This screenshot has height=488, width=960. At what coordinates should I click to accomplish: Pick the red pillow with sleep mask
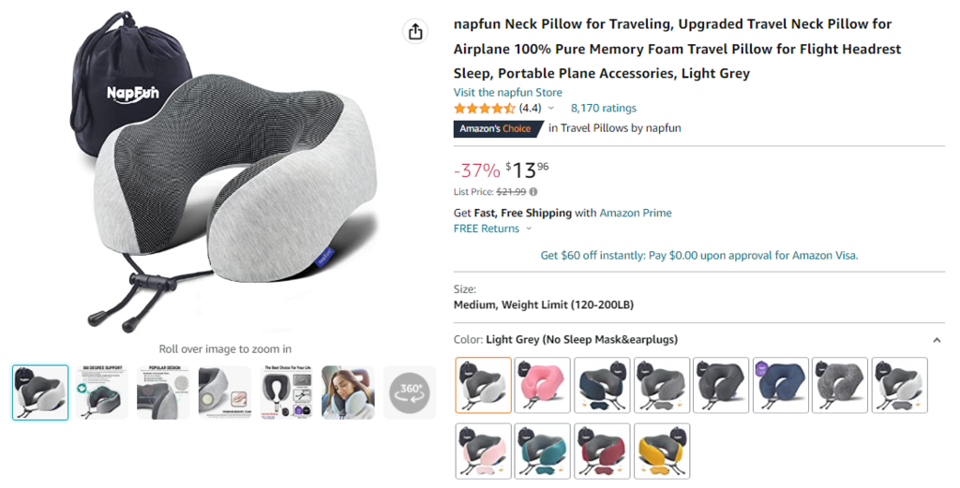click(602, 451)
